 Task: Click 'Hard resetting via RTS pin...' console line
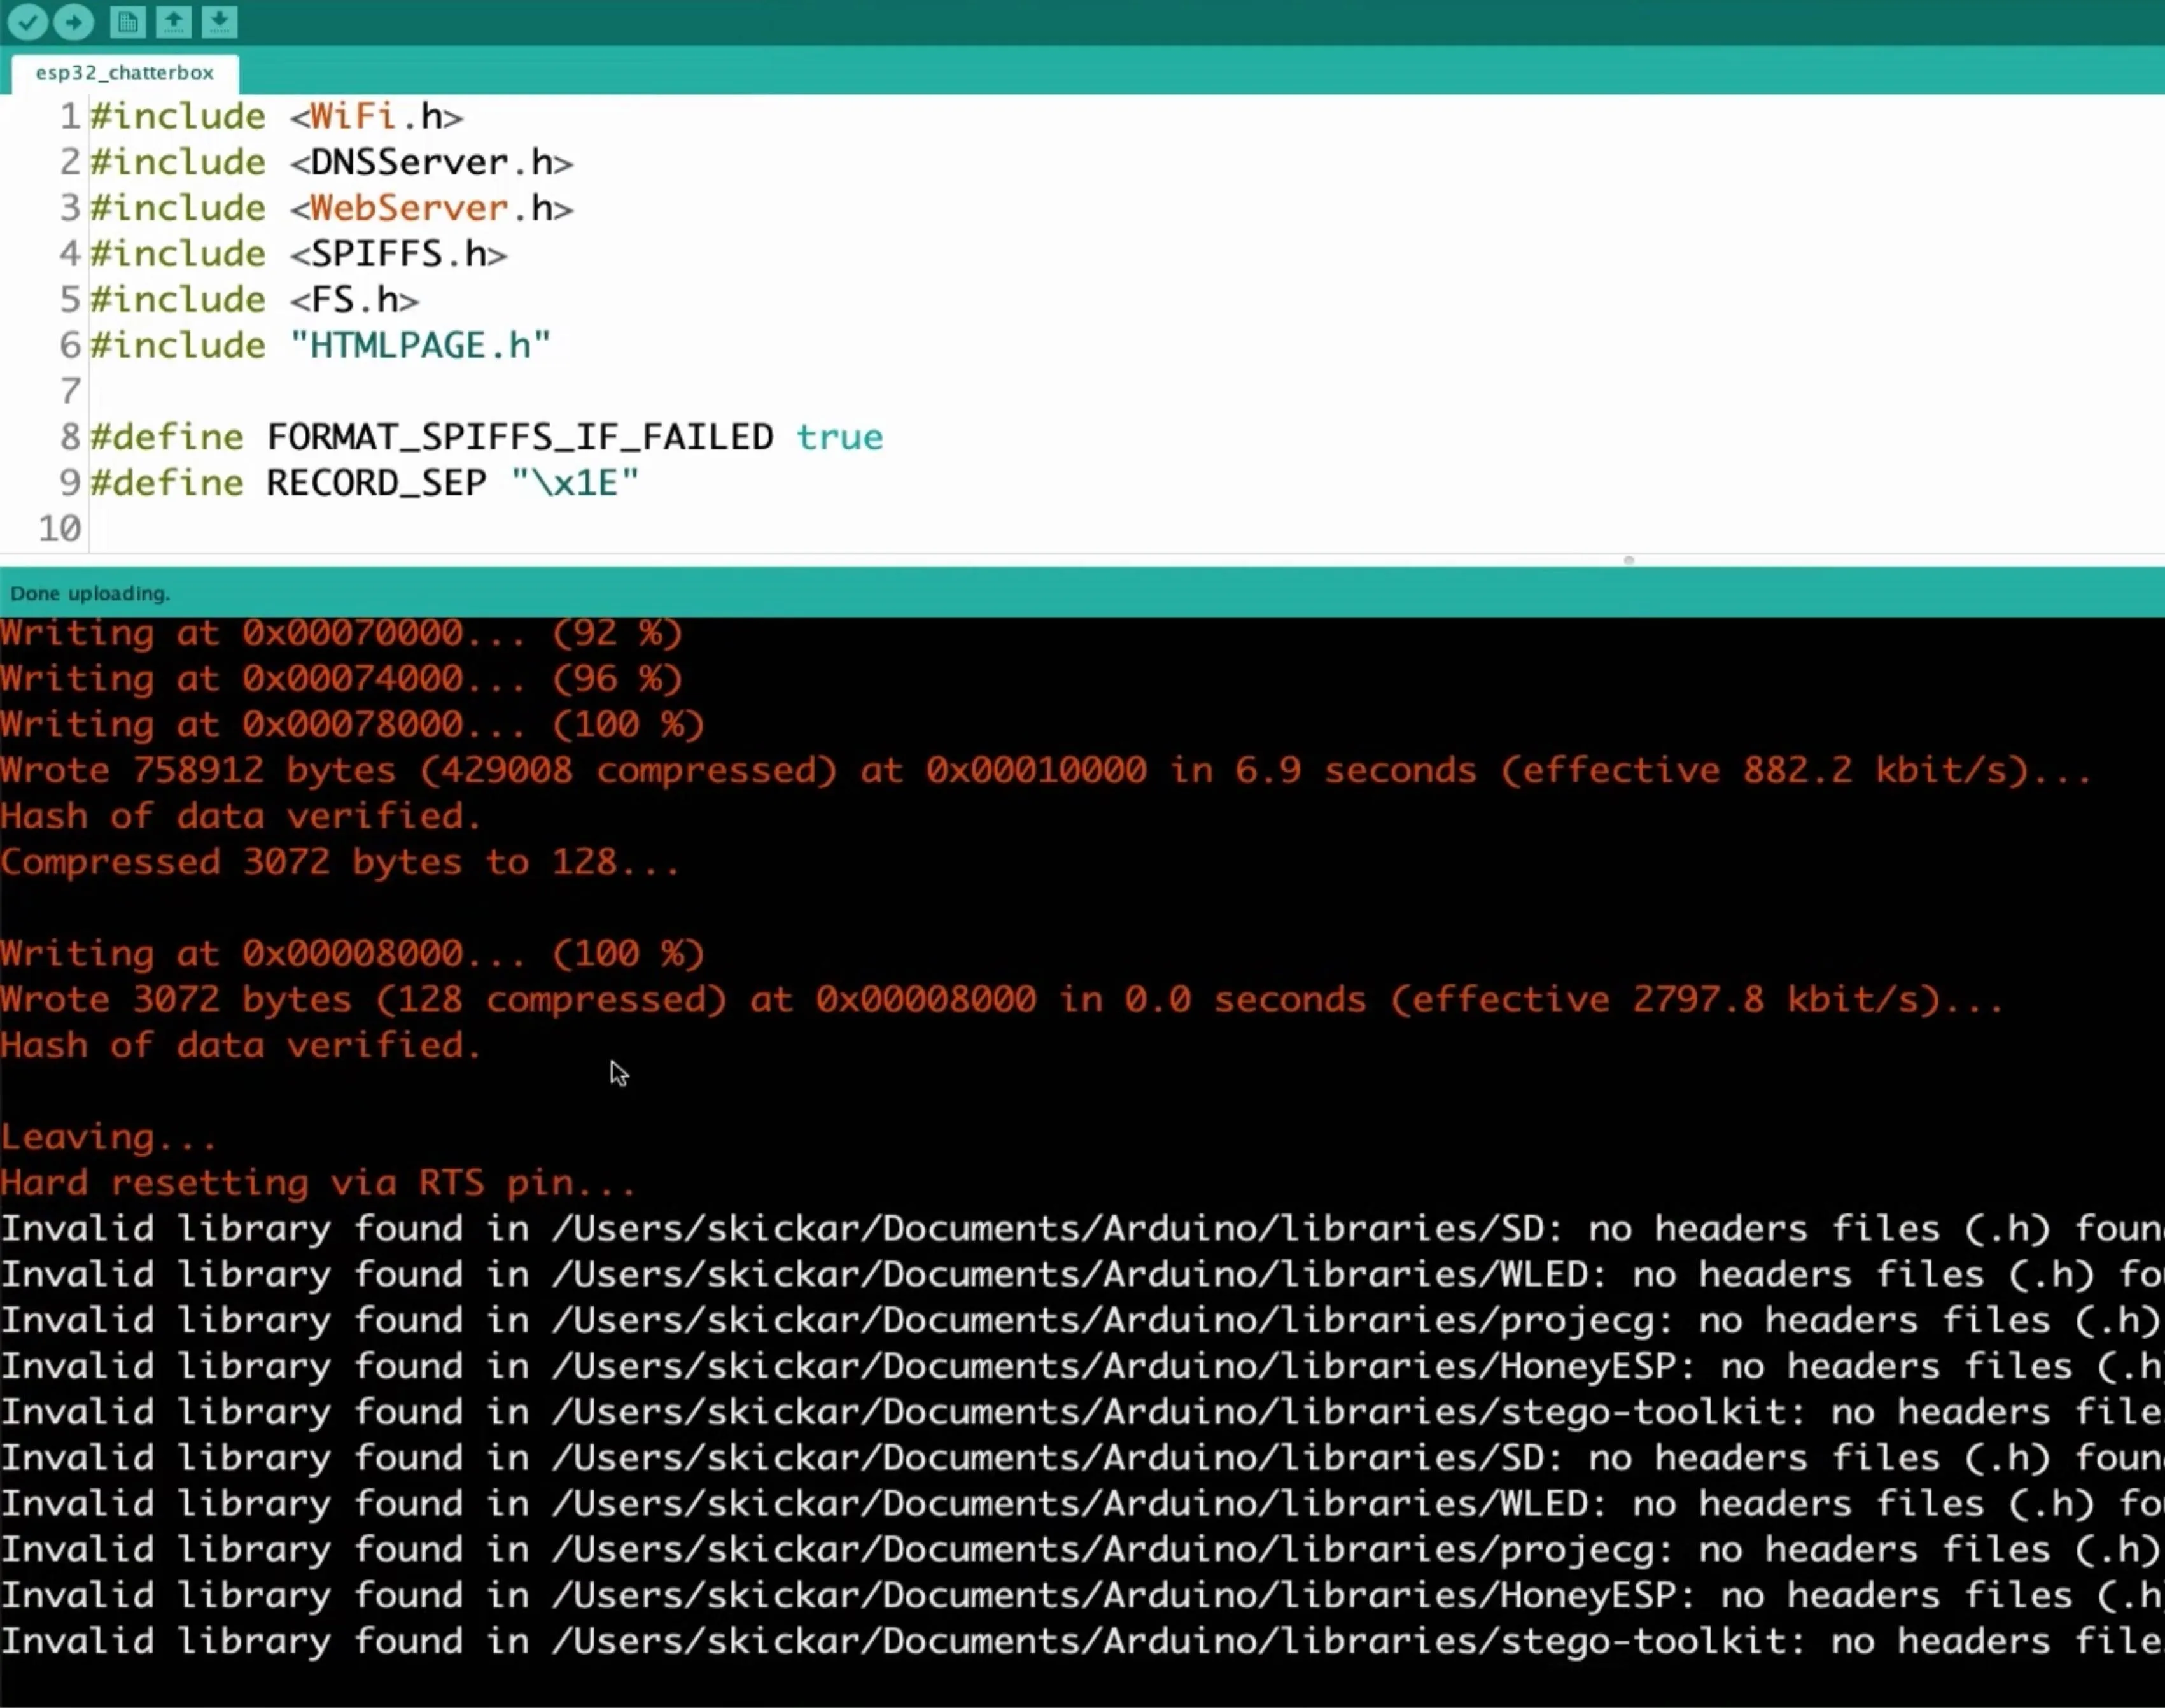[x=318, y=1183]
